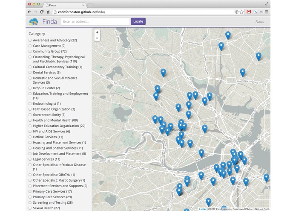This screenshot has width=296, height=211.
Task: Bookmark the page with the star icon
Action: click(x=241, y=12)
